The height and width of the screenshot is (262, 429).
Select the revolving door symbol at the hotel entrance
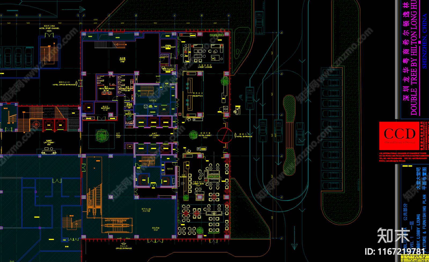click(x=225, y=135)
